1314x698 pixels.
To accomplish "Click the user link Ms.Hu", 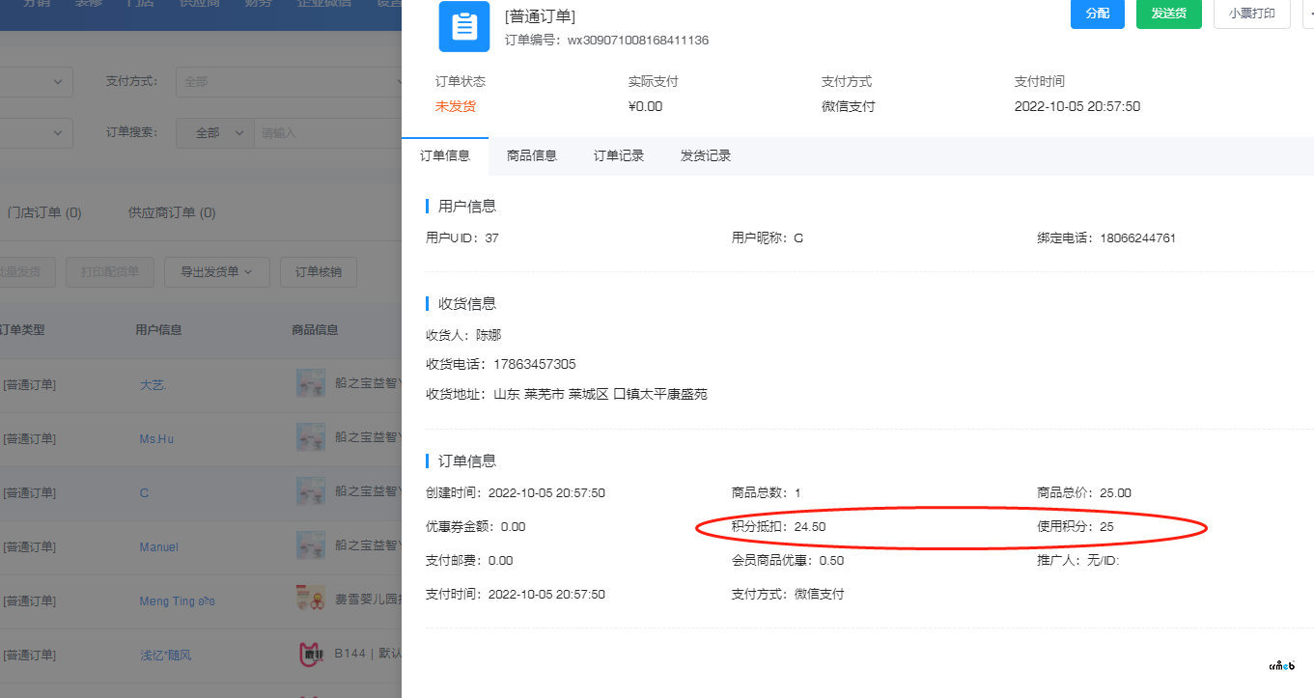I will (156, 438).
